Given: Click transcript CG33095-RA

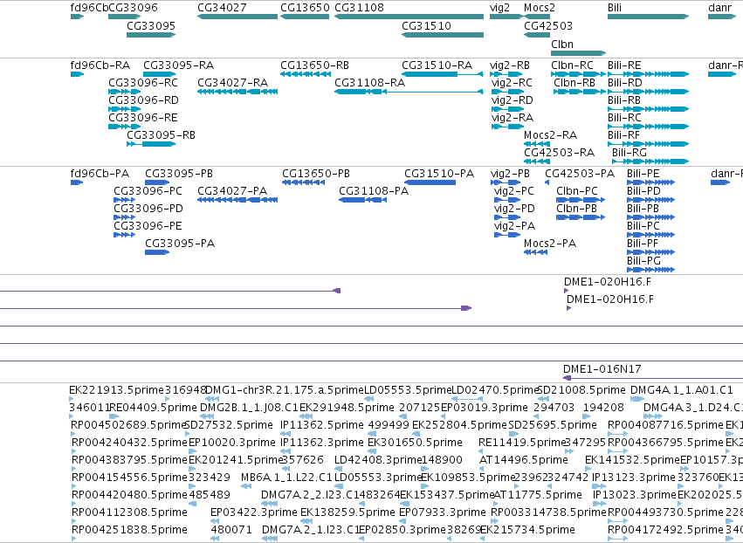Looking at the screenshot, I should click(x=179, y=65).
